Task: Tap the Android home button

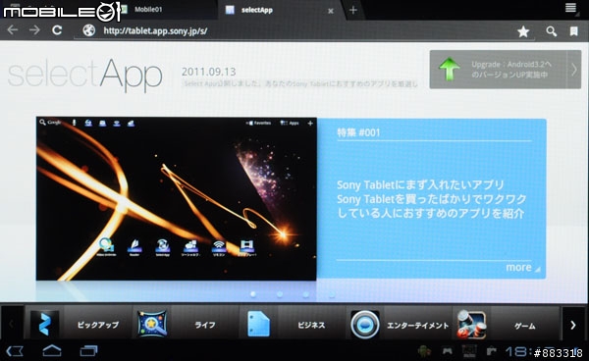Action: [x=52, y=351]
